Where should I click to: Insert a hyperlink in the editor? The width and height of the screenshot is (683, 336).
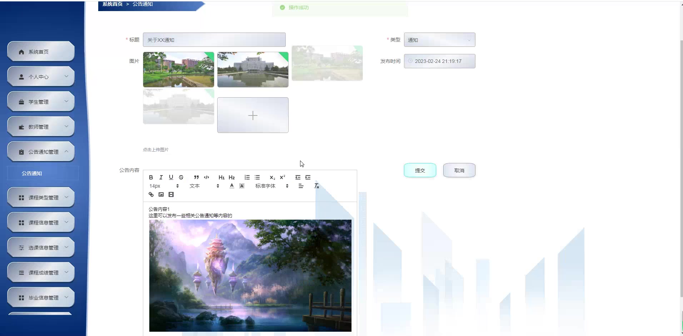[151, 194]
